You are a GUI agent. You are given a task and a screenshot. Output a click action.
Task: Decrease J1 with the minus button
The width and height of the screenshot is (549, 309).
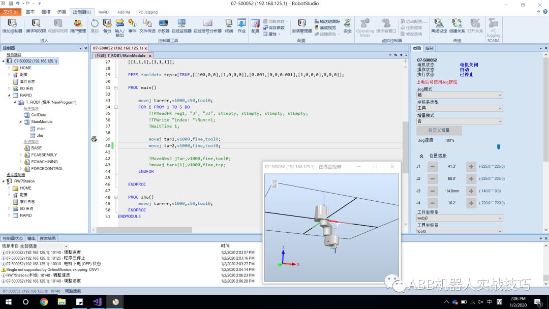tap(433, 167)
